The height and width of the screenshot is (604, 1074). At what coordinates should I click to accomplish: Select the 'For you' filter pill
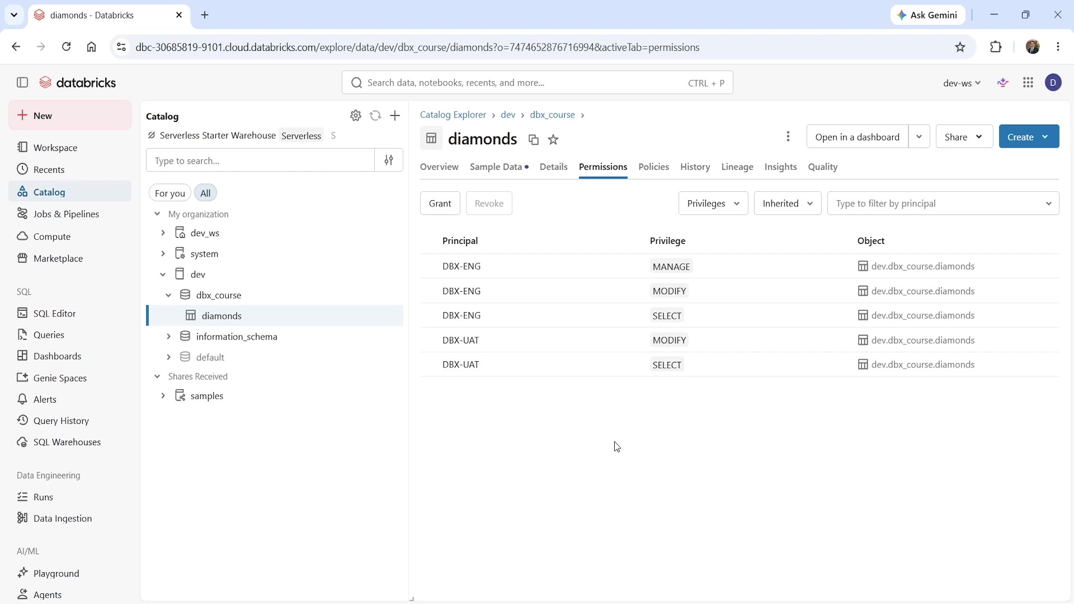(x=170, y=193)
